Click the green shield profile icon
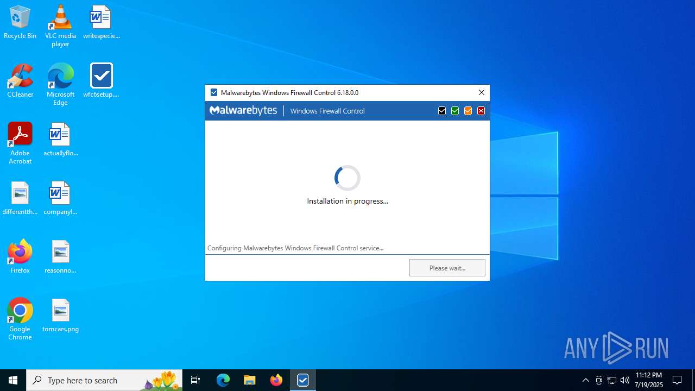The image size is (695, 391). (455, 111)
